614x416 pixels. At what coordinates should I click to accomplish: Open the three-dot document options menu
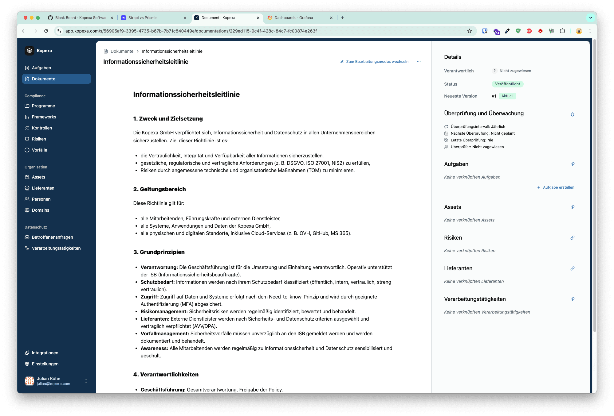click(x=419, y=62)
